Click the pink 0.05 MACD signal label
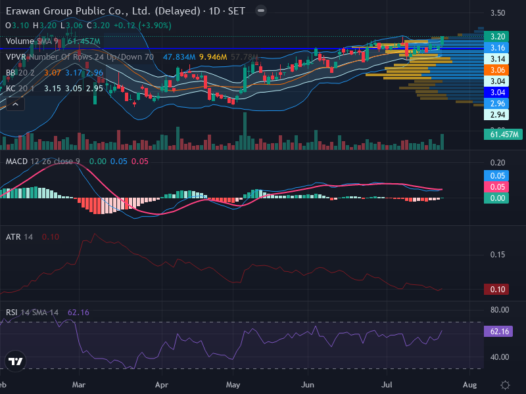 tap(496, 187)
